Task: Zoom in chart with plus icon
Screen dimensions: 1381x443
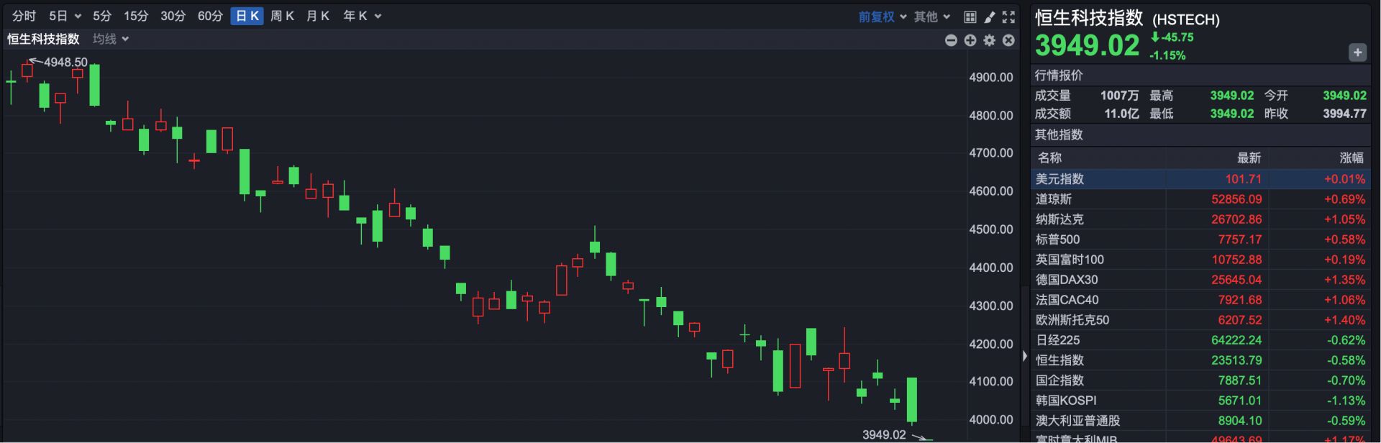Action: (x=970, y=40)
